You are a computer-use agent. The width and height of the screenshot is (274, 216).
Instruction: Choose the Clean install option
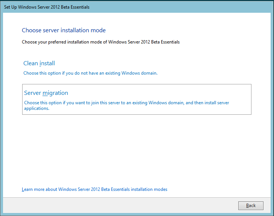(x=91, y=68)
